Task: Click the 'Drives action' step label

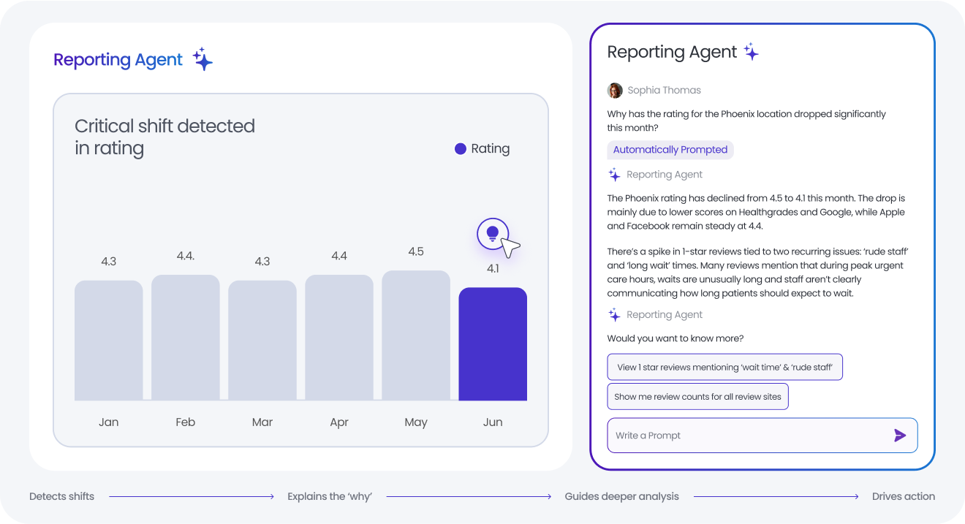Action: point(903,497)
